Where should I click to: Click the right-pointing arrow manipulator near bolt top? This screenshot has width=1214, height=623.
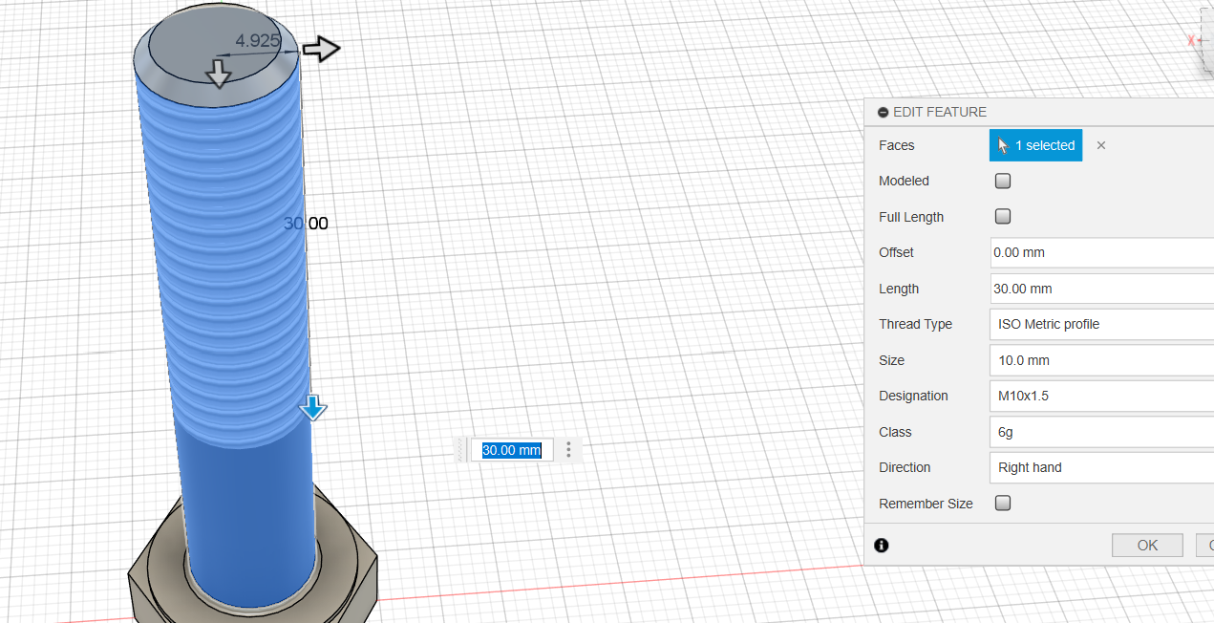tap(321, 50)
